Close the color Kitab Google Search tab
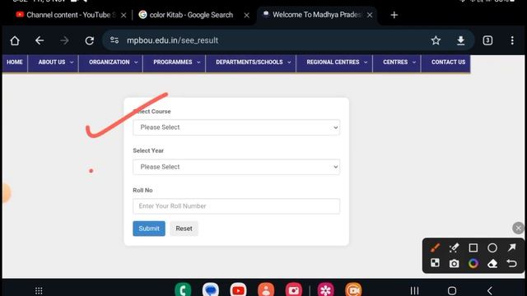This screenshot has width=527, height=296. [x=247, y=16]
